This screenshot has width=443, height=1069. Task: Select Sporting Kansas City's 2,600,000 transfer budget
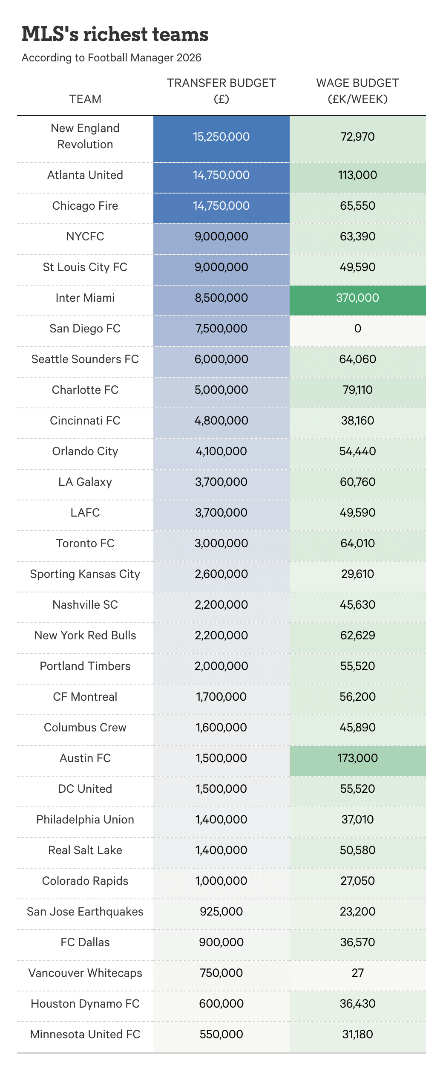(x=221, y=574)
